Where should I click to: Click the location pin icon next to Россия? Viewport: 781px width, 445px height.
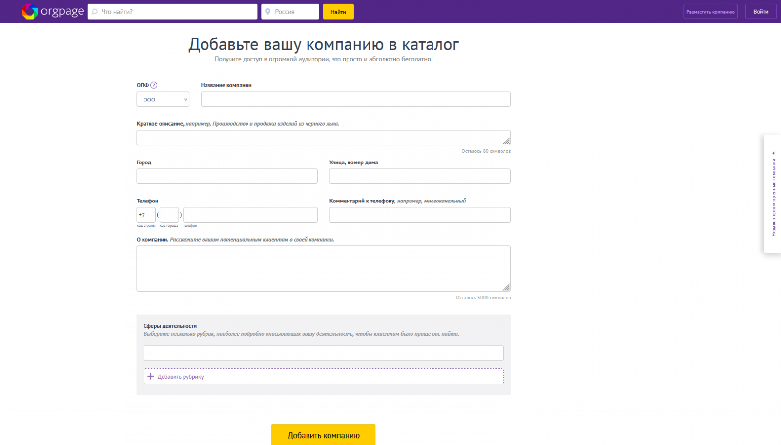click(268, 11)
